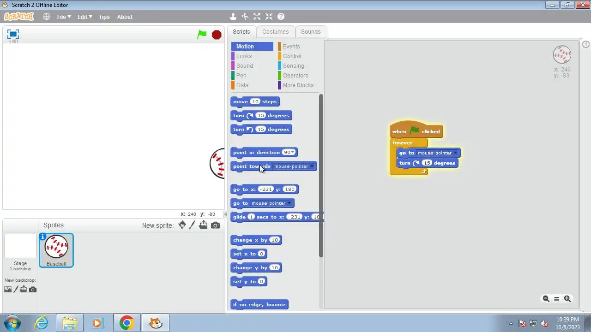Click the 10 field in change y by block
The width and height of the screenshot is (591, 332).
[x=275, y=268]
